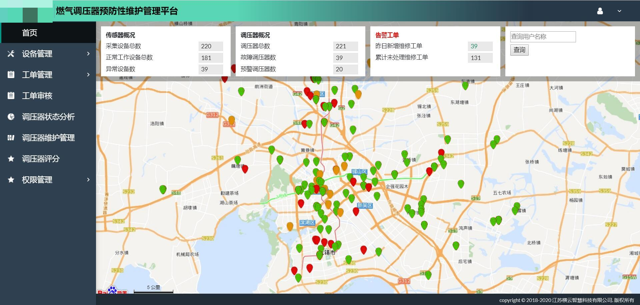This screenshot has height=305, width=640.
Task: Click the 查询 button
Action: coord(519,50)
